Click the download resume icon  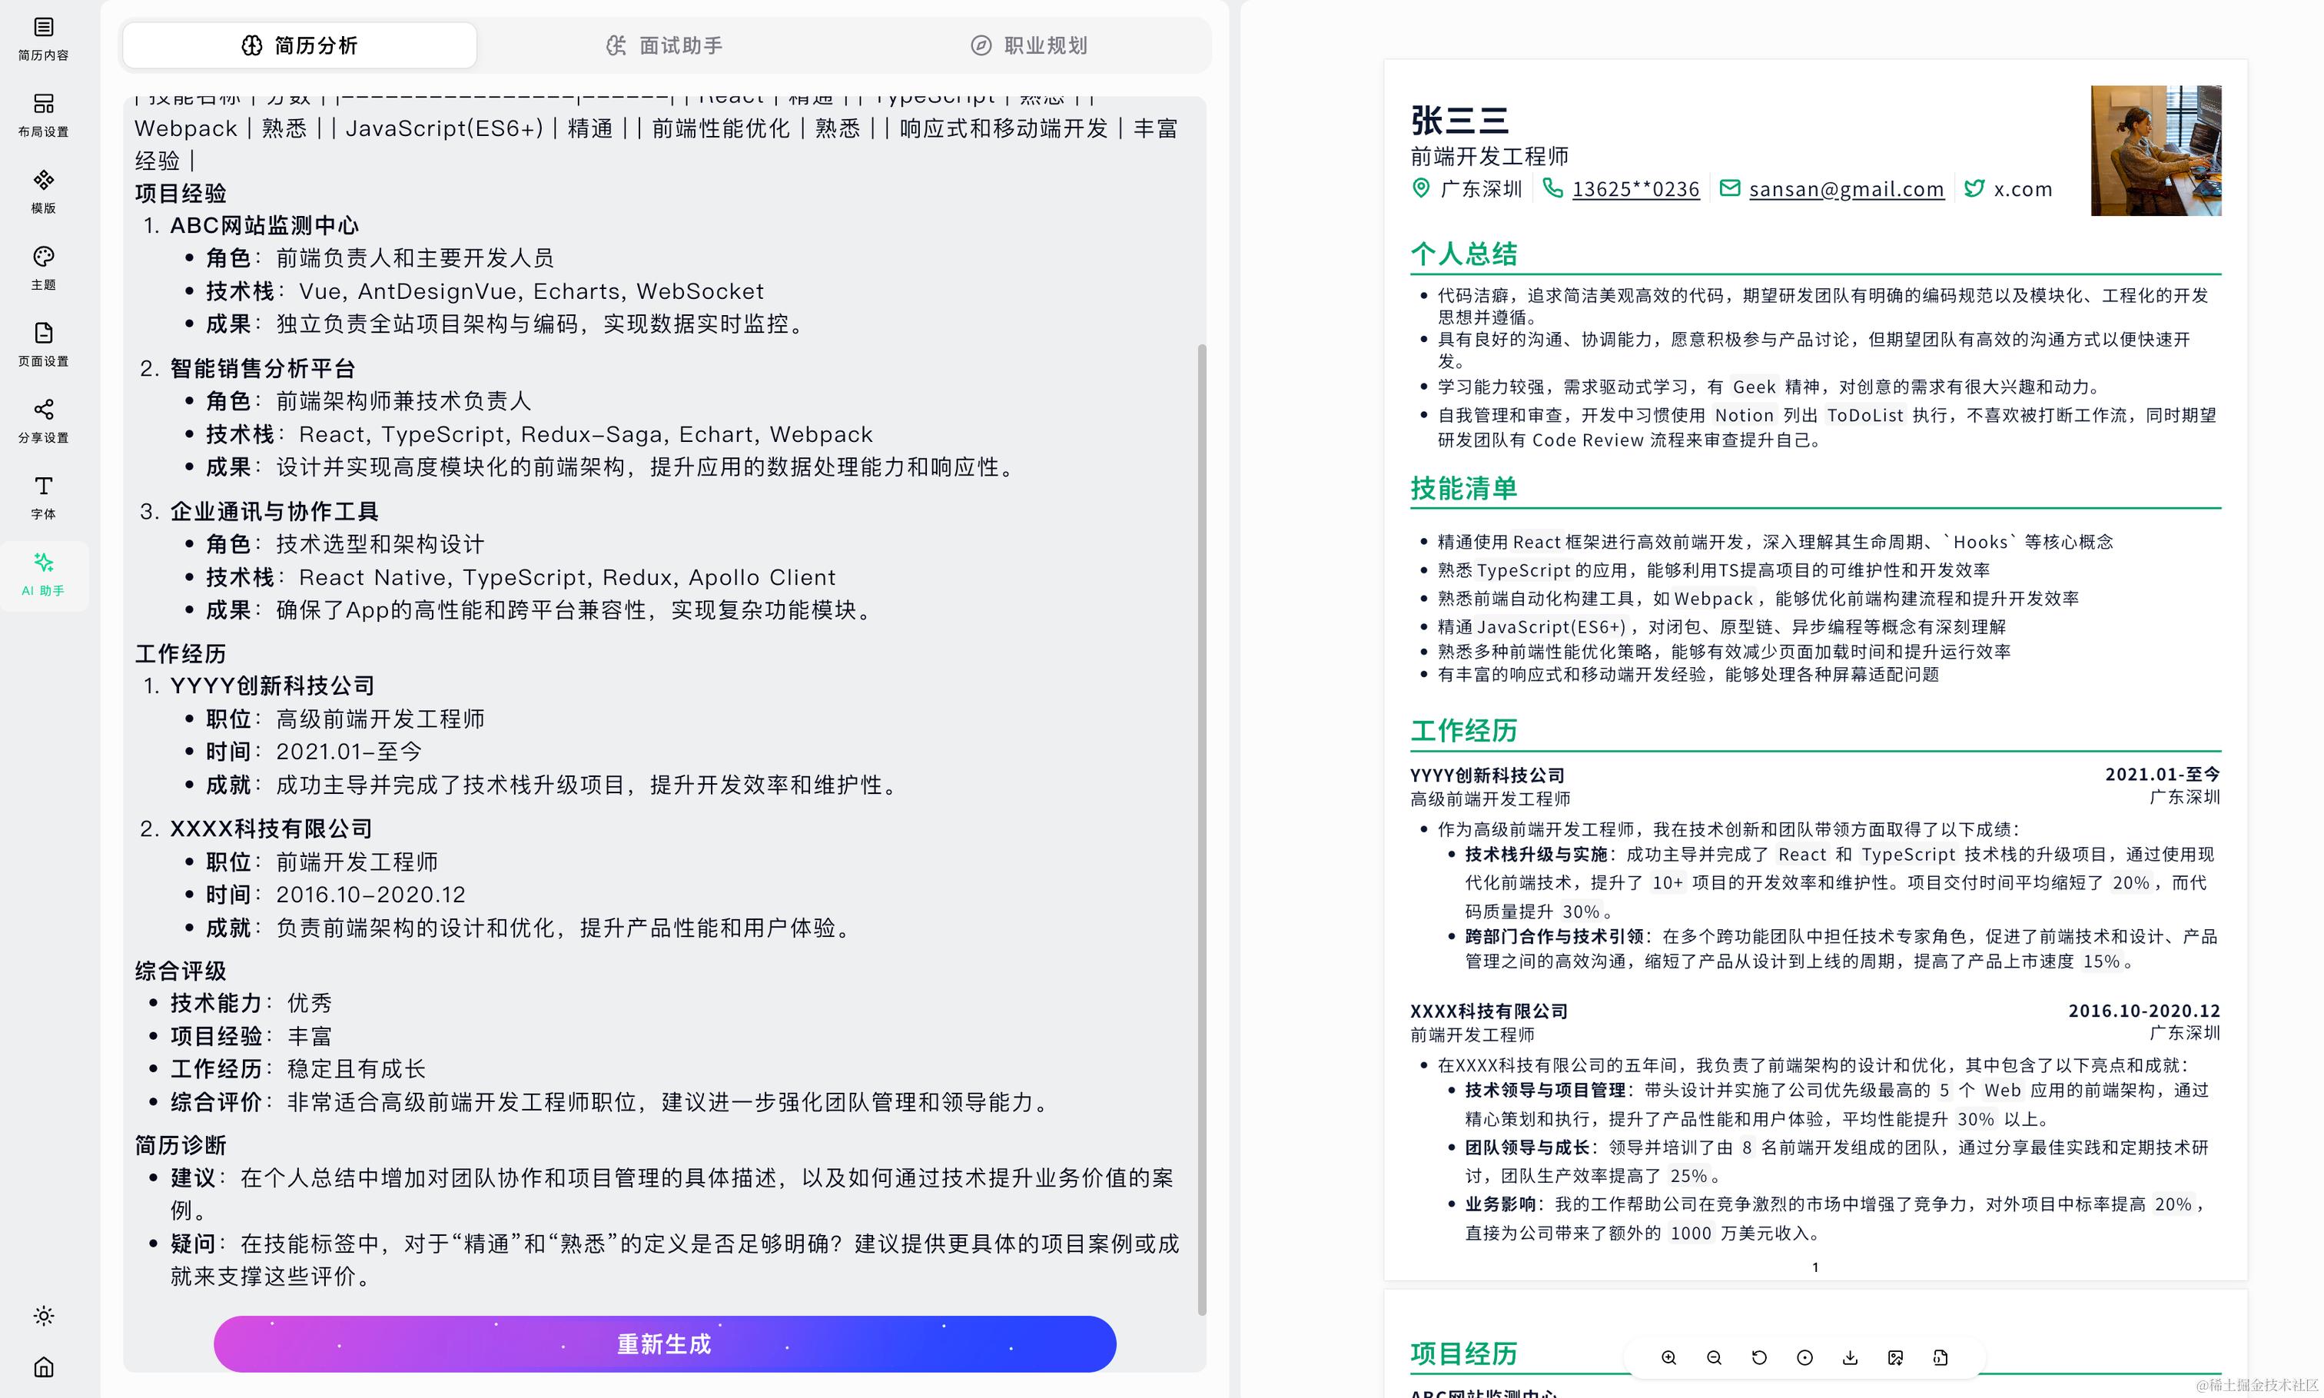pyautogui.click(x=1849, y=1357)
